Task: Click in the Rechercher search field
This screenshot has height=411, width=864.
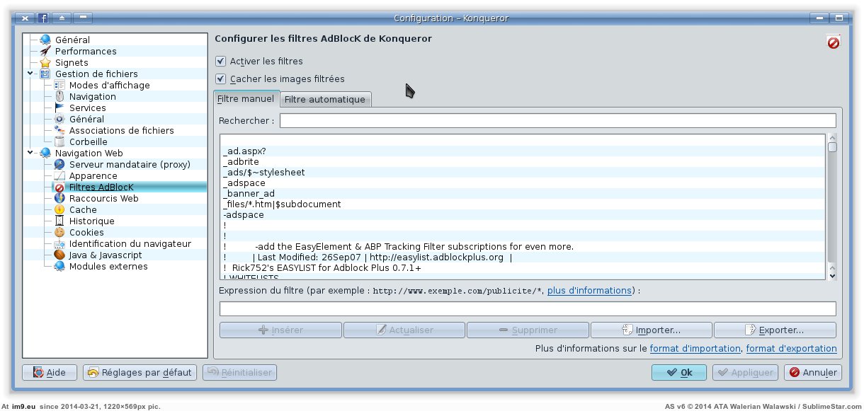Action: (x=557, y=121)
